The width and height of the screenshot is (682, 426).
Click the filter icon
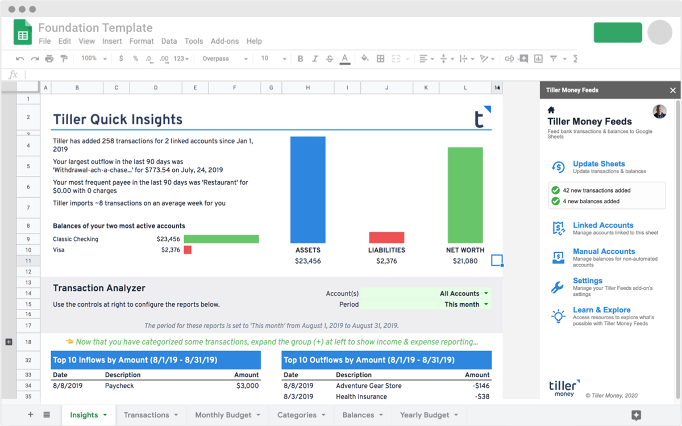(x=552, y=59)
